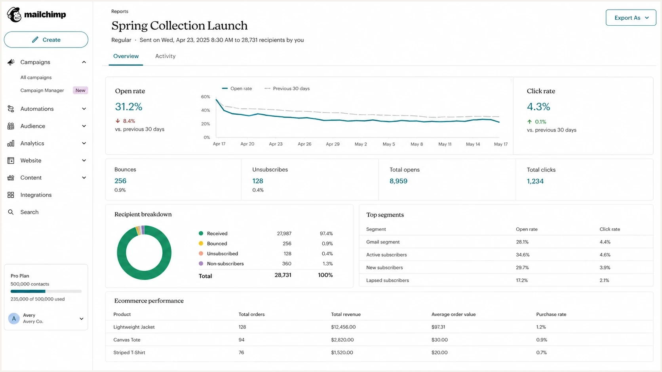
Task: Click the open rate line chart
Action: [x=358, y=117]
